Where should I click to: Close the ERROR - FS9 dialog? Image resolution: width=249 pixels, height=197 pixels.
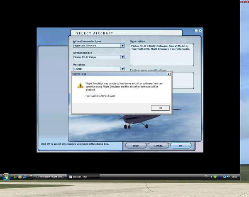168,74
